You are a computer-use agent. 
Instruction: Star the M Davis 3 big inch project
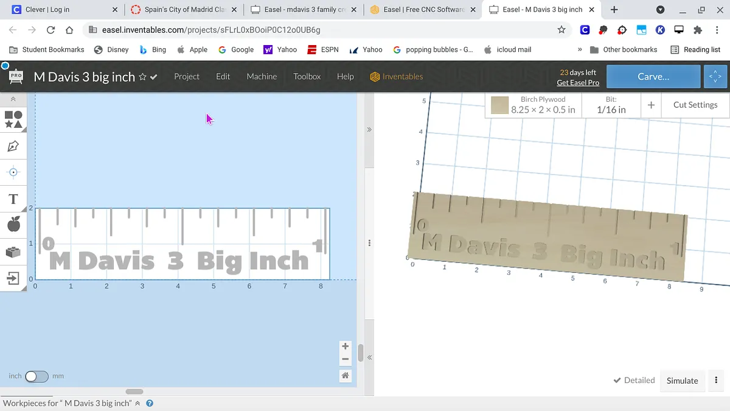point(142,77)
